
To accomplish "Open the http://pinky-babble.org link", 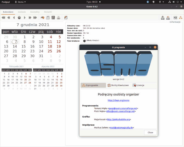I will pos(118,119).
